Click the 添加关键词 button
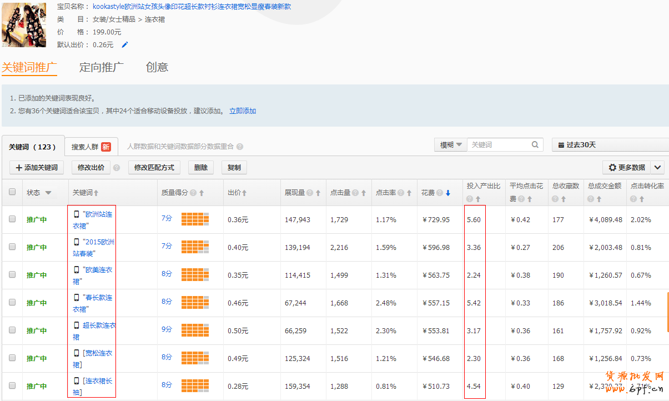Viewport: 669px width, 401px height. (x=37, y=168)
